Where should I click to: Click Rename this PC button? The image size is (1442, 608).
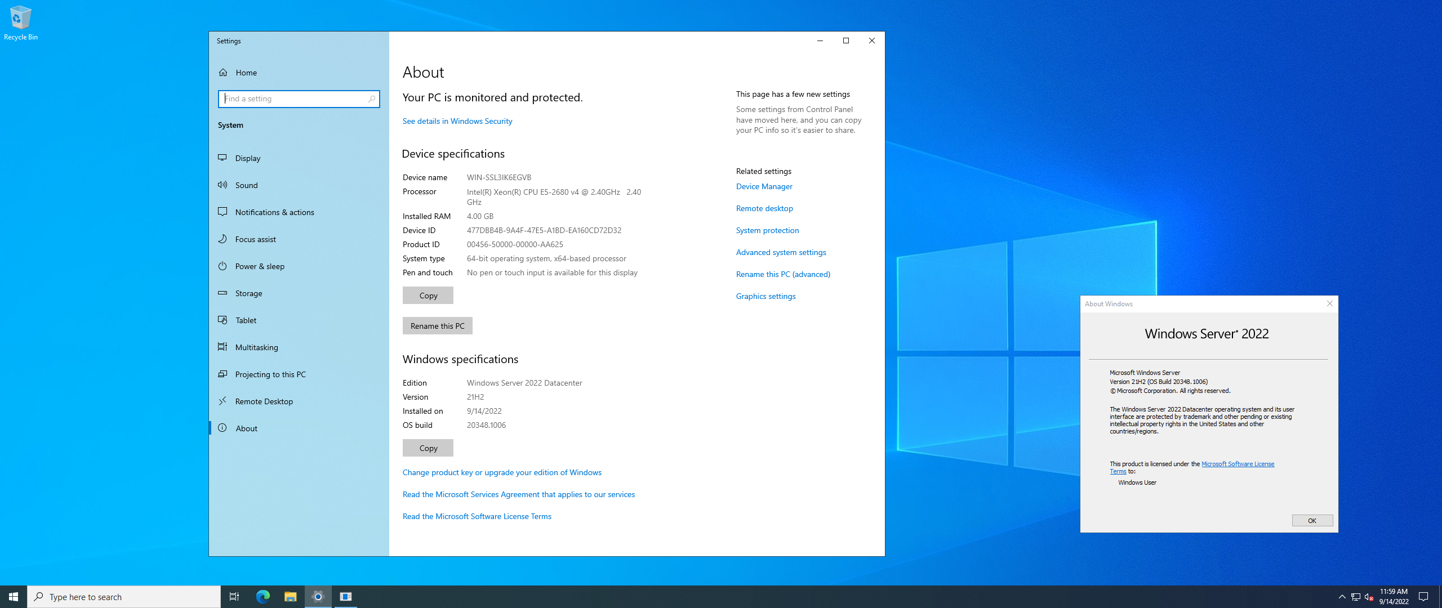click(437, 326)
